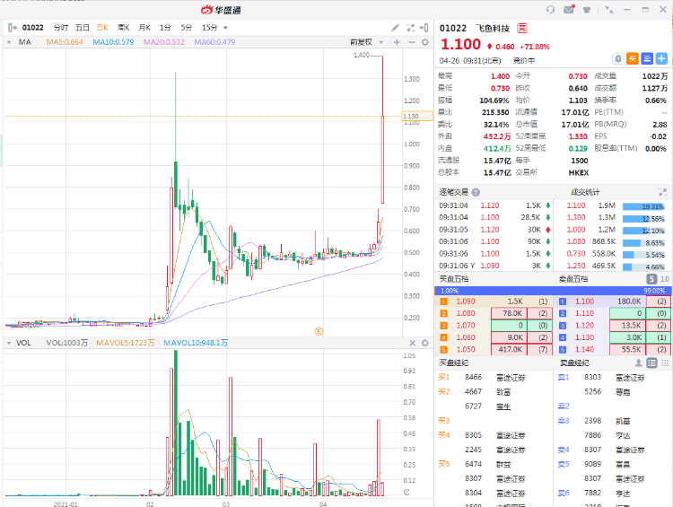
Task: Click the MAVOL5:1723万 label
Action: [126, 343]
